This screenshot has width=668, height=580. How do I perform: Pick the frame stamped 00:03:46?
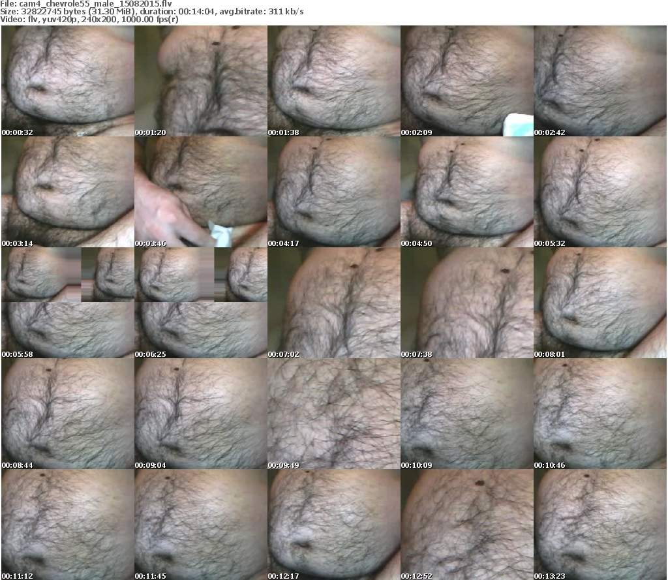point(201,192)
